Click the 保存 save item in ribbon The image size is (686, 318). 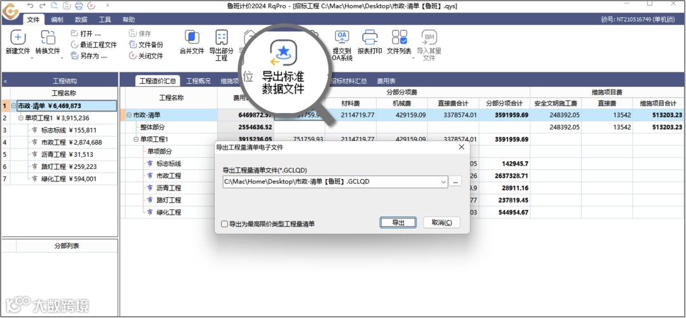click(x=140, y=34)
